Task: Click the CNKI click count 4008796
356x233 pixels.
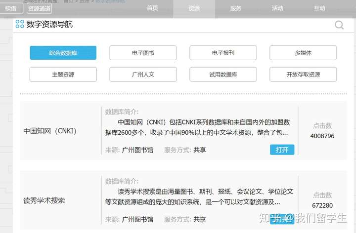Action: pyautogui.click(x=322, y=136)
